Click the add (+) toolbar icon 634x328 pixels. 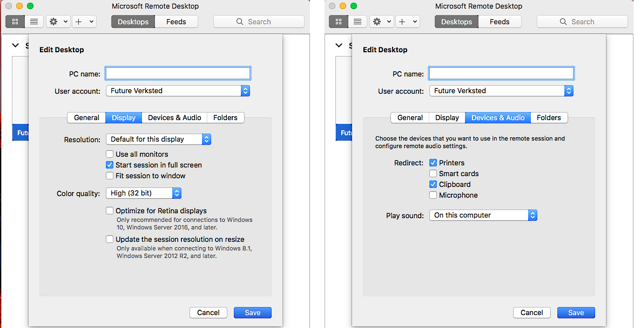pyautogui.click(x=80, y=22)
